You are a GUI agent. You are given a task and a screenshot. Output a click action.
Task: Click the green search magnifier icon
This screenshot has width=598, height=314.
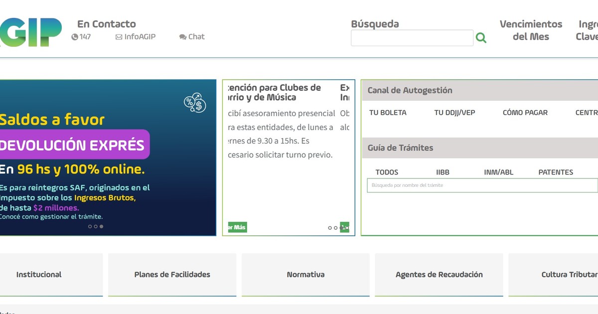click(x=481, y=38)
